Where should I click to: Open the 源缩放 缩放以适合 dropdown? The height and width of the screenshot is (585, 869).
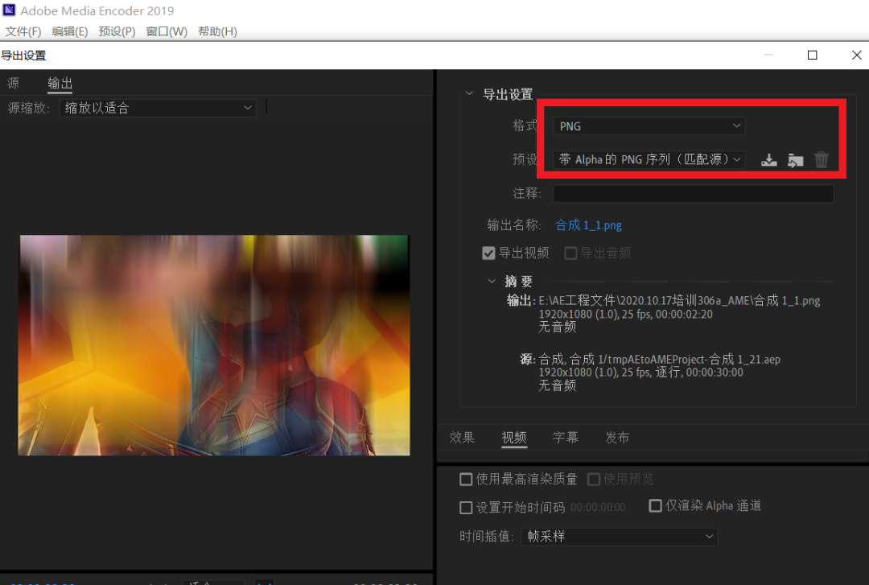pyautogui.click(x=158, y=108)
